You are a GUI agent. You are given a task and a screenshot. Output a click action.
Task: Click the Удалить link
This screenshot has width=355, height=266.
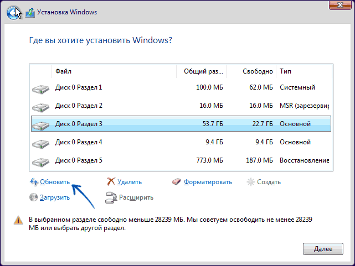pos(130,182)
